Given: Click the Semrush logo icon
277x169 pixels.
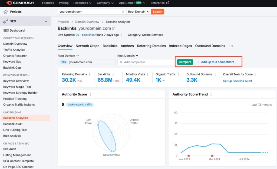Looking at the screenshot, I should pyautogui.click(x=8, y=3).
